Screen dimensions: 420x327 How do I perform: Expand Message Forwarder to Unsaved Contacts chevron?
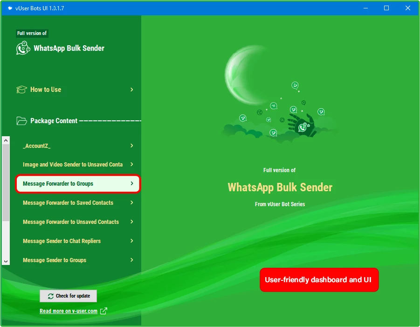[x=131, y=222]
